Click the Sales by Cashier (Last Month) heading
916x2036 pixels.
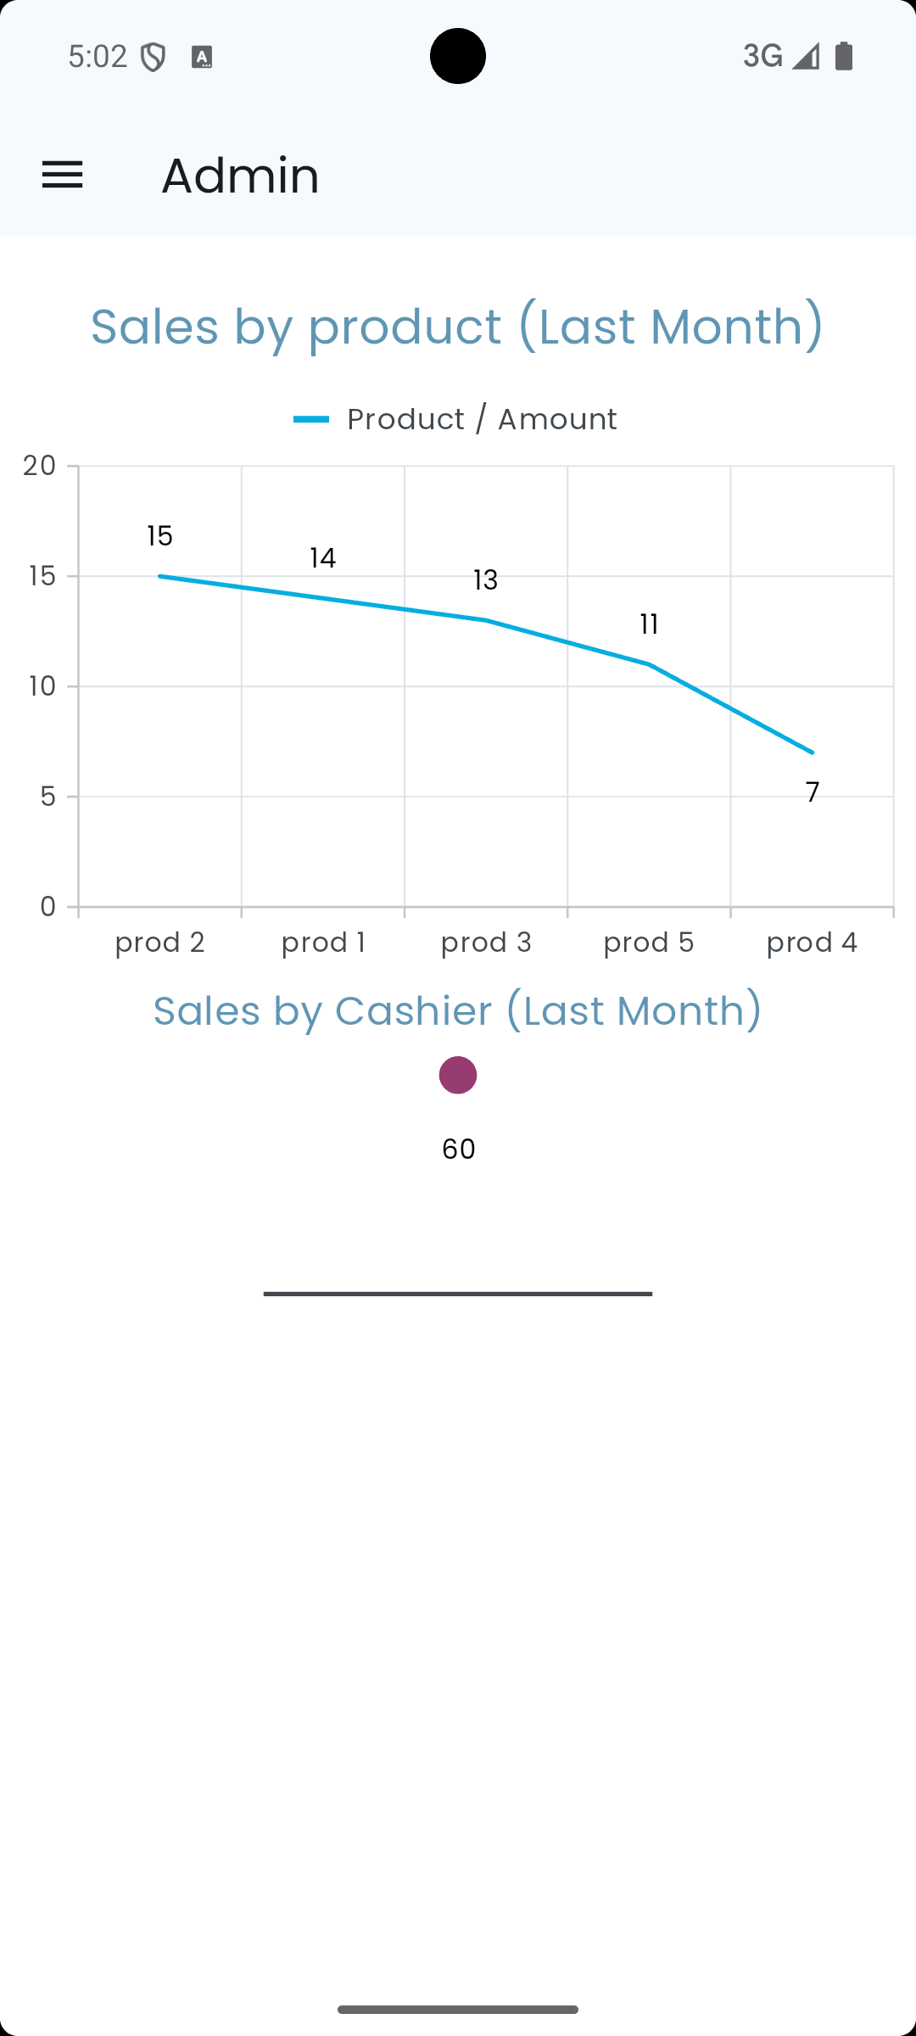(458, 1010)
